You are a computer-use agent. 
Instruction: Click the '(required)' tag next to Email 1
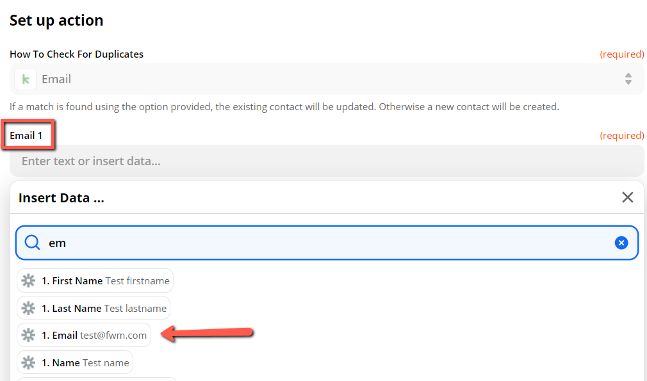(621, 135)
